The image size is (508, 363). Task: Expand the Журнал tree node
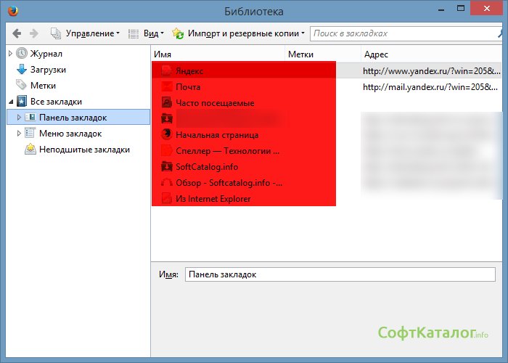click(x=10, y=54)
